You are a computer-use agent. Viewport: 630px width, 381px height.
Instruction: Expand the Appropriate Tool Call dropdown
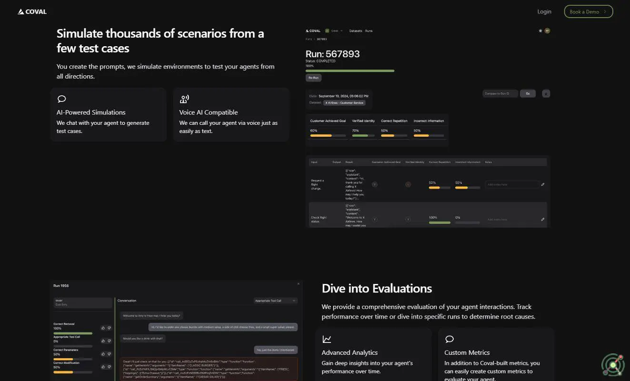(276, 301)
